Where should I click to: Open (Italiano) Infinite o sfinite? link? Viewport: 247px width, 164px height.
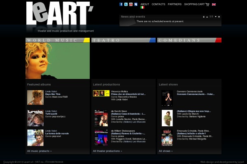pos(191,134)
